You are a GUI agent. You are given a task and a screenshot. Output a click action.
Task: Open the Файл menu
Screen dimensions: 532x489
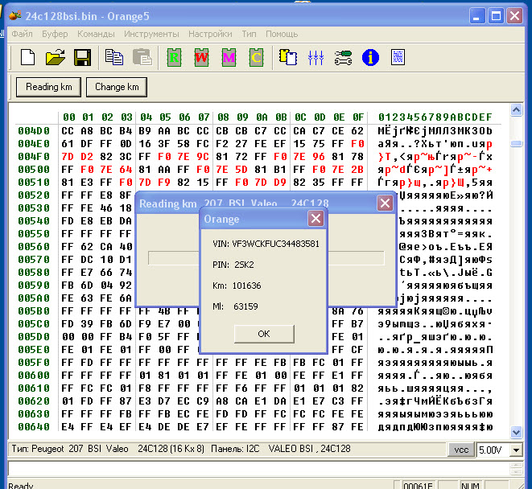click(22, 34)
